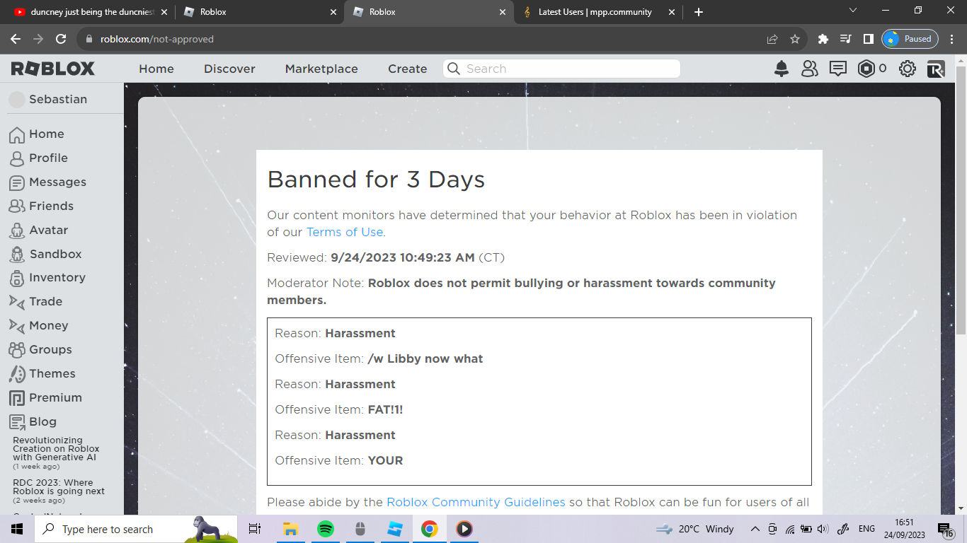Switch to the duncney YouTube tab
967x543 pixels.
(x=91, y=12)
